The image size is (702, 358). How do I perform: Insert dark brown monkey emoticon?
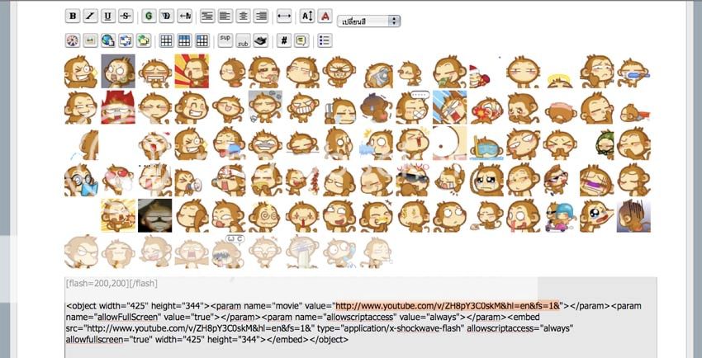click(377, 108)
